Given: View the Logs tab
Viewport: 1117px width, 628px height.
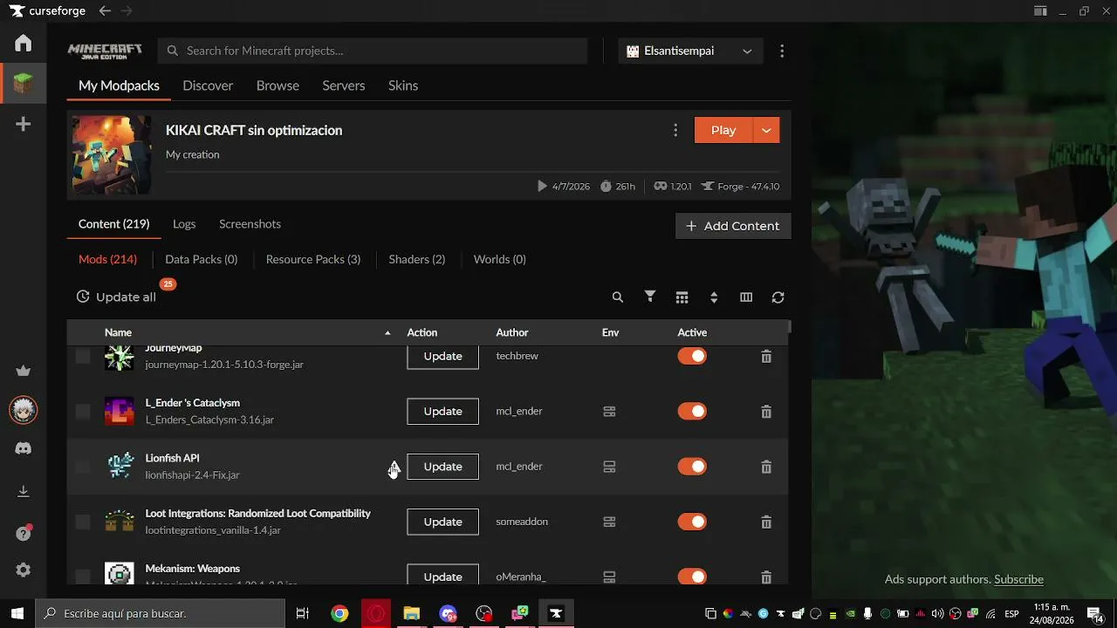Looking at the screenshot, I should [184, 224].
